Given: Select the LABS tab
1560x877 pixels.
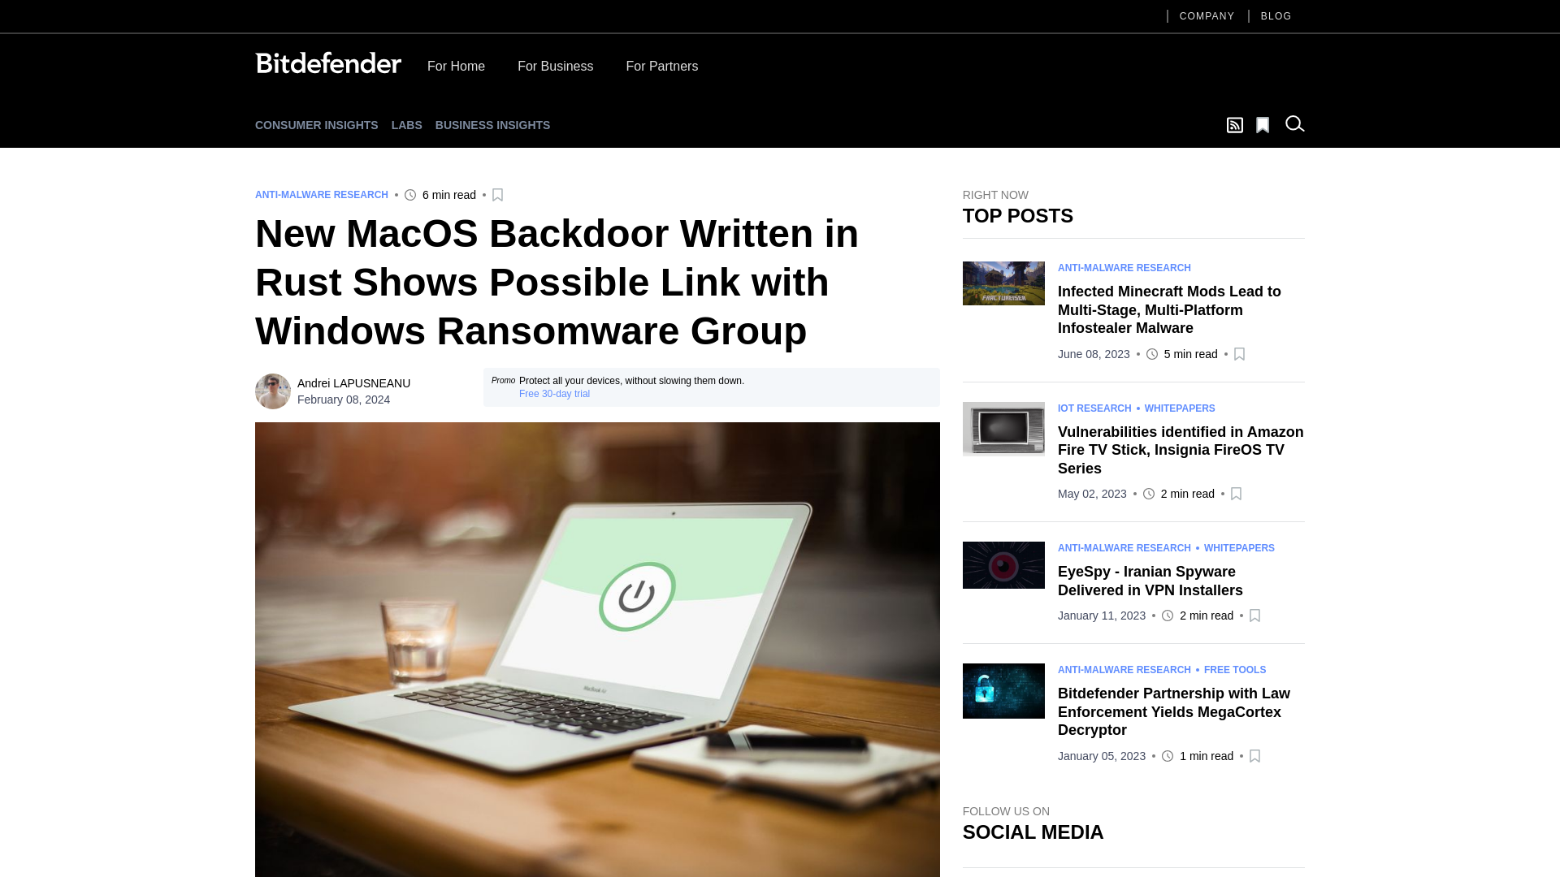Looking at the screenshot, I should 406,124.
